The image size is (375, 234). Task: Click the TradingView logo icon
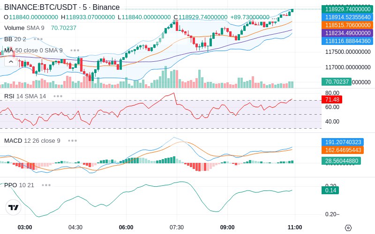(14, 207)
